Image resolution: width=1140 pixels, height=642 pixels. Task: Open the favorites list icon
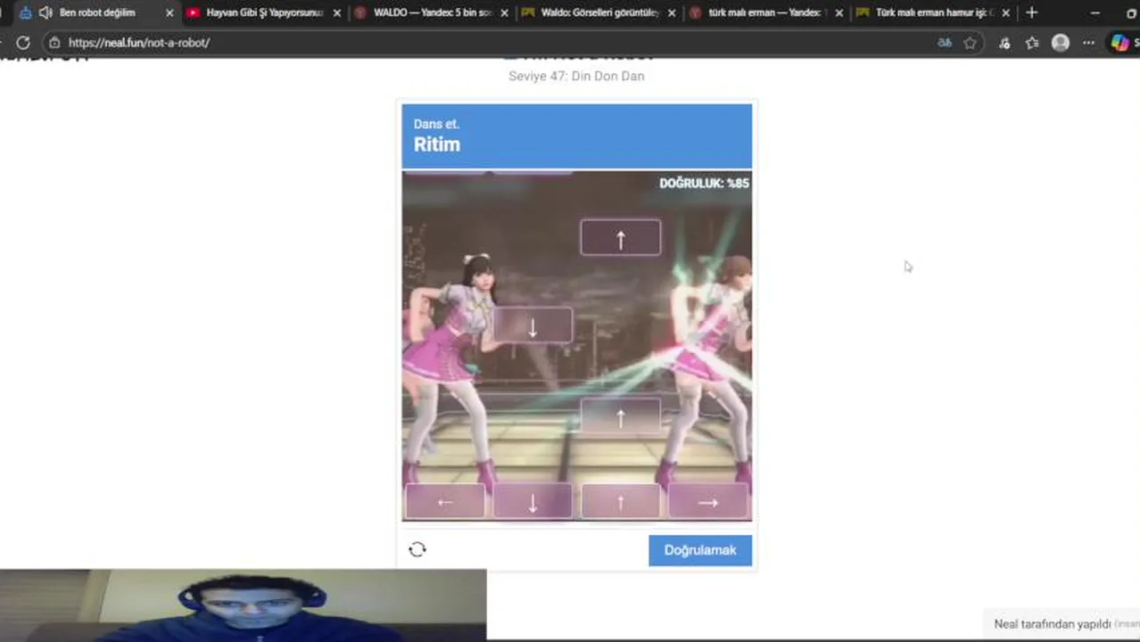[x=1032, y=43]
